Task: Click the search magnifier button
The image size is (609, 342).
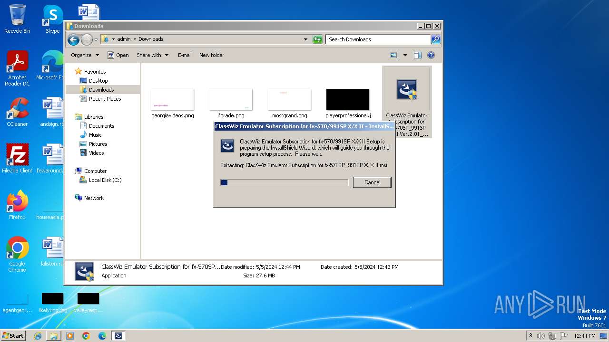Action: (x=435, y=39)
